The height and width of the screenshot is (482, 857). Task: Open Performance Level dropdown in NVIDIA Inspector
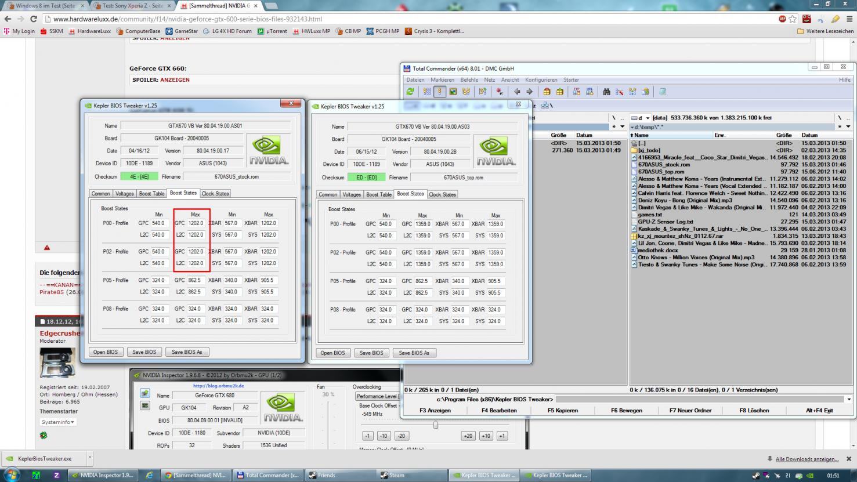pos(378,396)
